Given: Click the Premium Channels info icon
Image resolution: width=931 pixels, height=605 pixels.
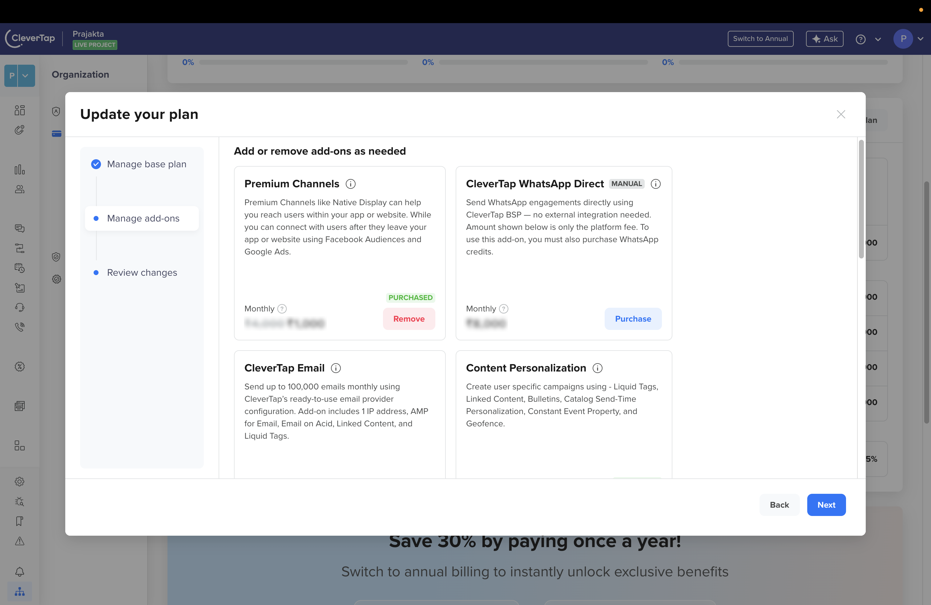Looking at the screenshot, I should 350,184.
